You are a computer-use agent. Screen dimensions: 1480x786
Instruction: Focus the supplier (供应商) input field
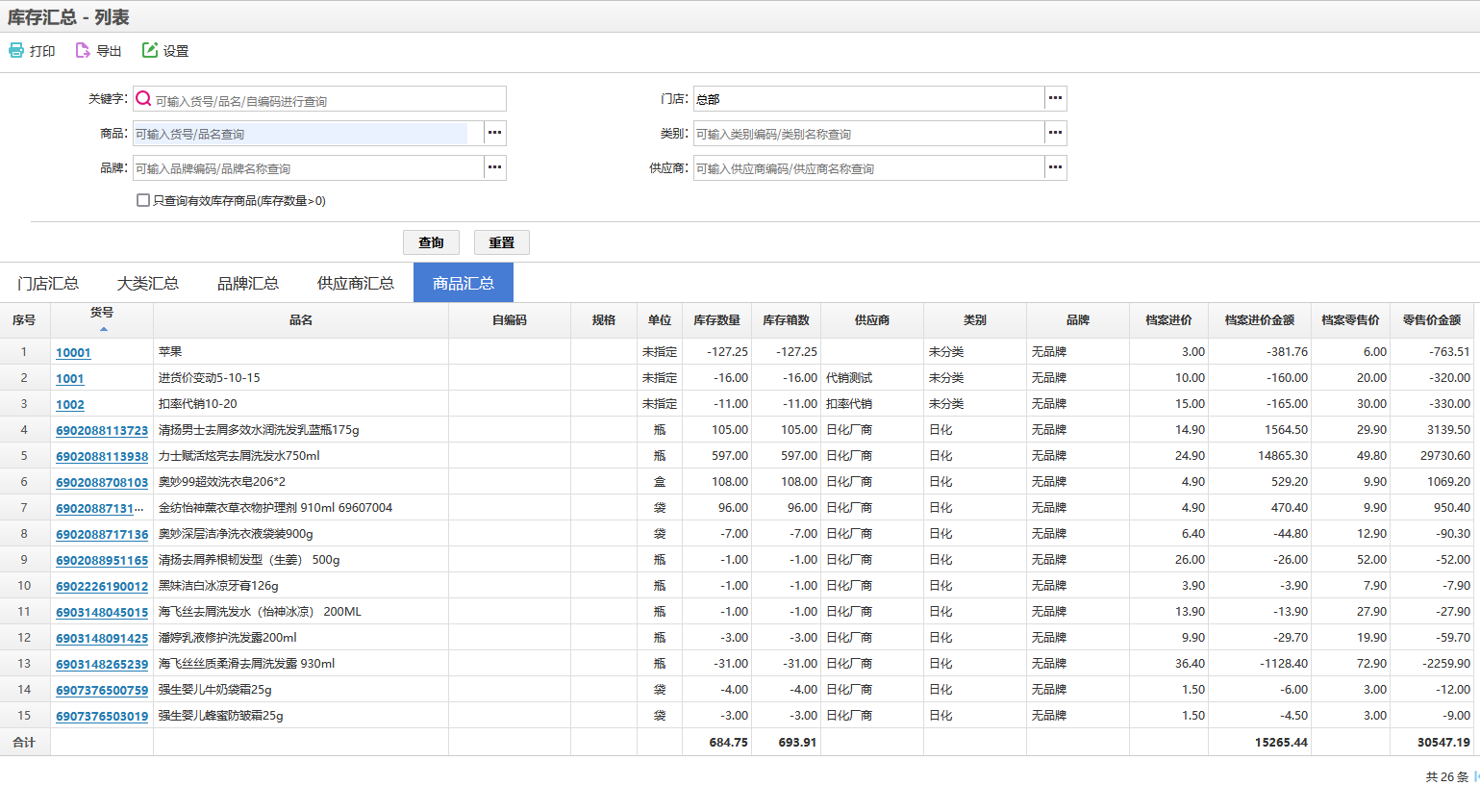click(868, 168)
